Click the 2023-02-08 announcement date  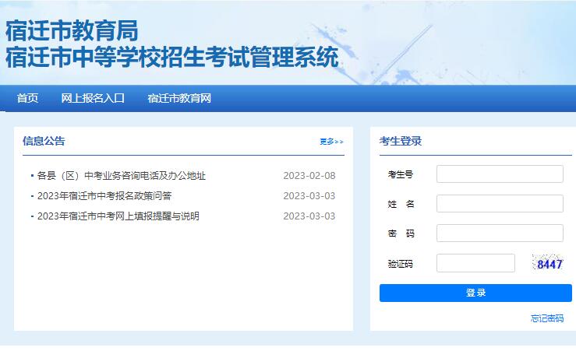point(309,176)
